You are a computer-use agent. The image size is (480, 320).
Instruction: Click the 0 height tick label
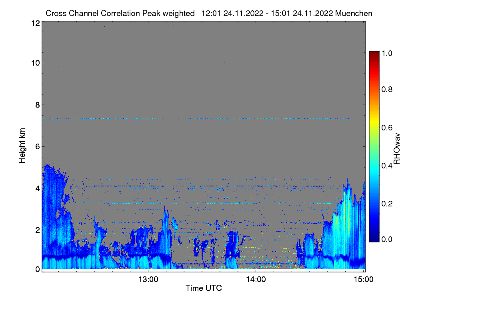pos(37,269)
